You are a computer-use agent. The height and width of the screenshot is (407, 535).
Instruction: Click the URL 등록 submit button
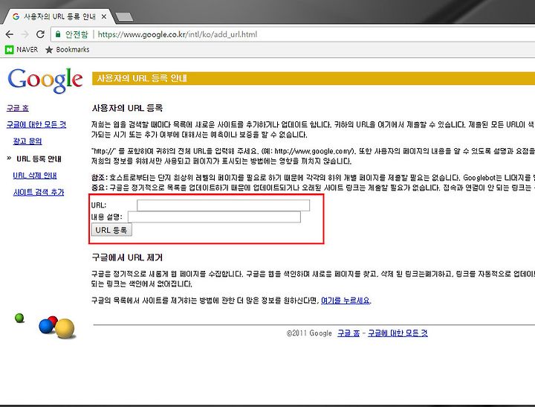point(111,230)
